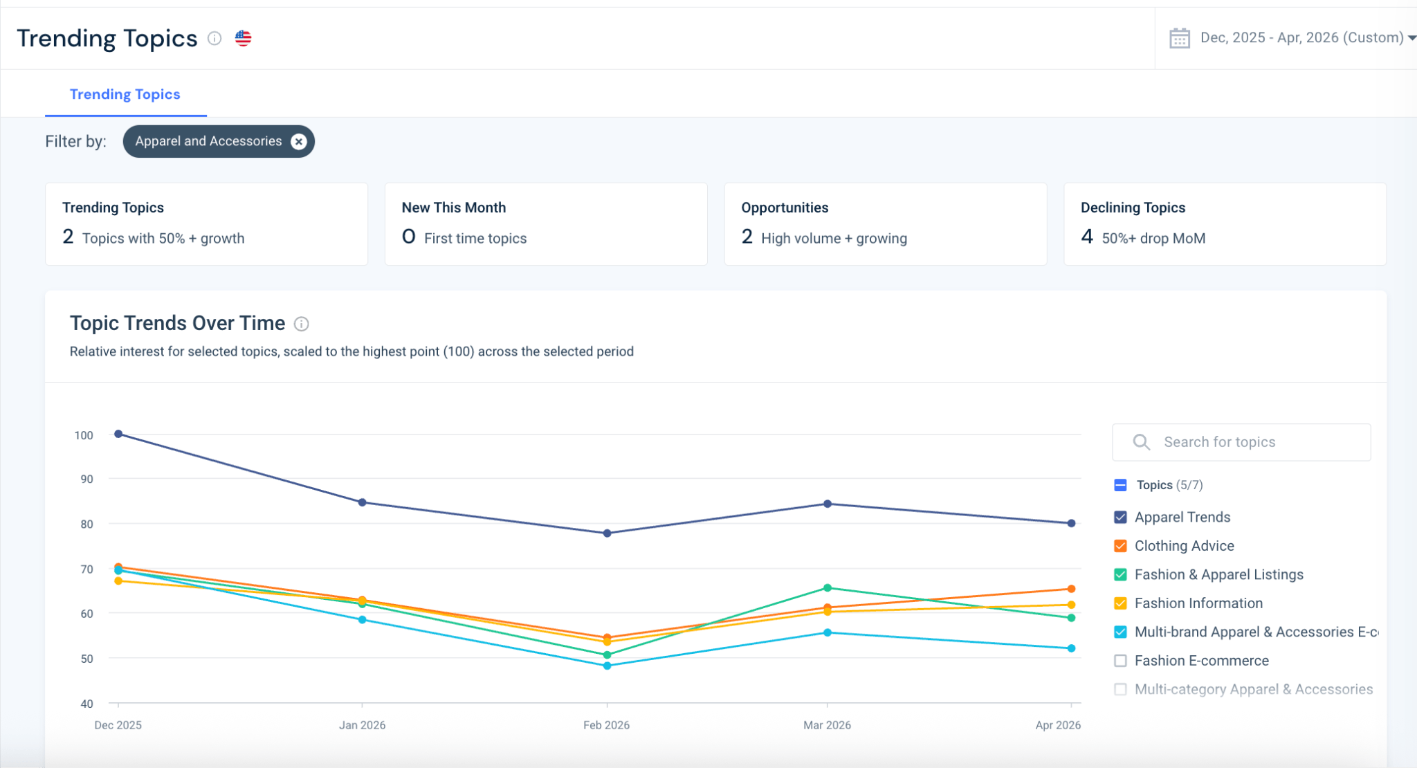1417x768 pixels.
Task: Check Multi-category Apparel & Accessories topic
Action: coord(1120,689)
